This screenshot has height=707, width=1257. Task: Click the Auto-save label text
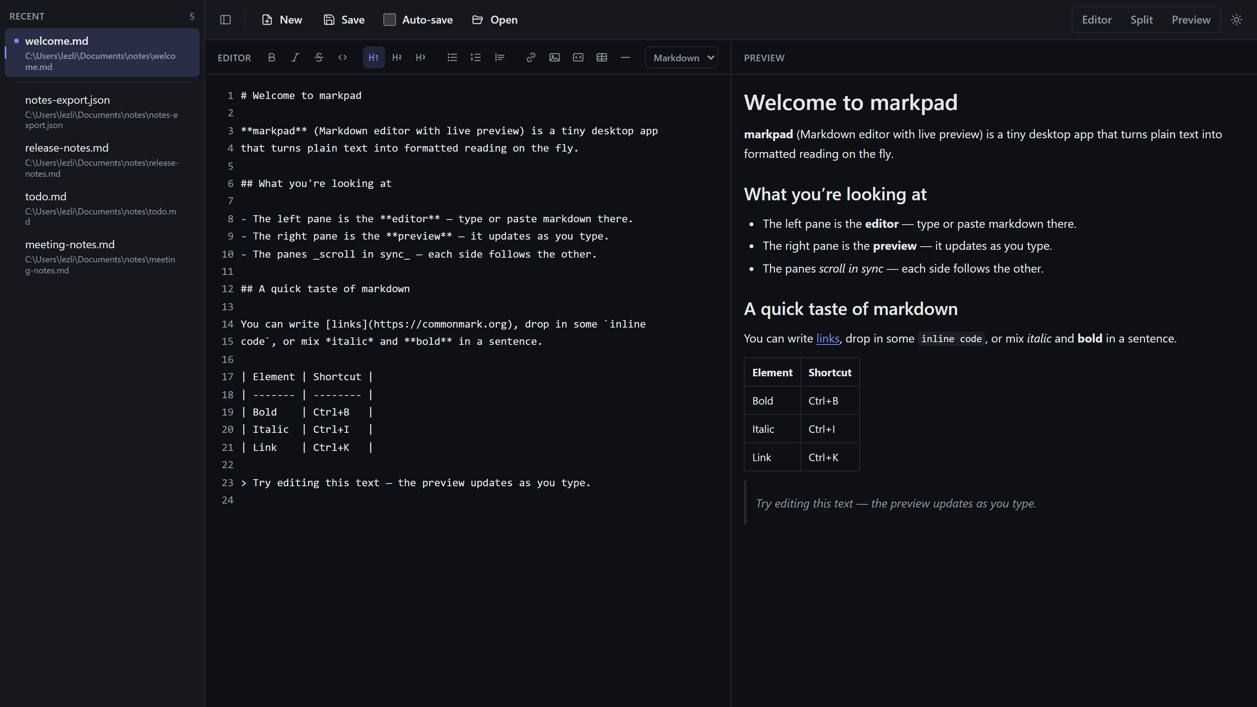(427, 20)
